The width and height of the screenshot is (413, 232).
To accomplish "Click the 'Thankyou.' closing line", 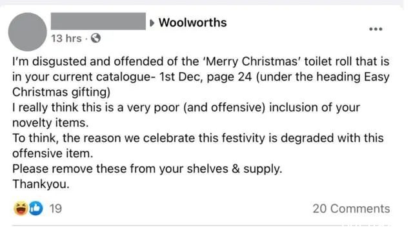I will (x=41, y=184).
